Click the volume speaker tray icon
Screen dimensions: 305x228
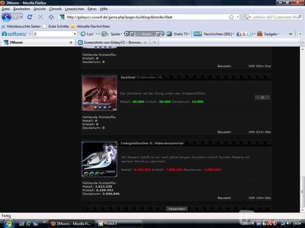[x=289, y=223]
